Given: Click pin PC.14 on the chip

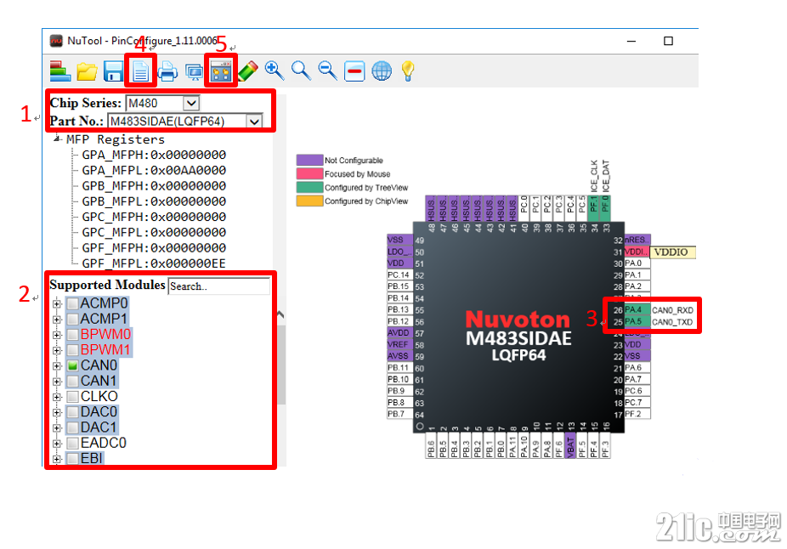Looking at the screenshot, I should click(x=399, y=275).
